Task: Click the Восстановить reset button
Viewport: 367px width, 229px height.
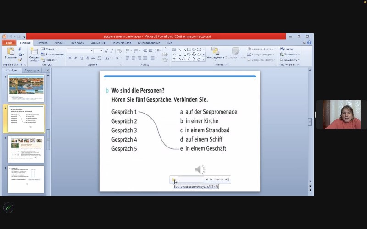Action: [x=53, y=54]
